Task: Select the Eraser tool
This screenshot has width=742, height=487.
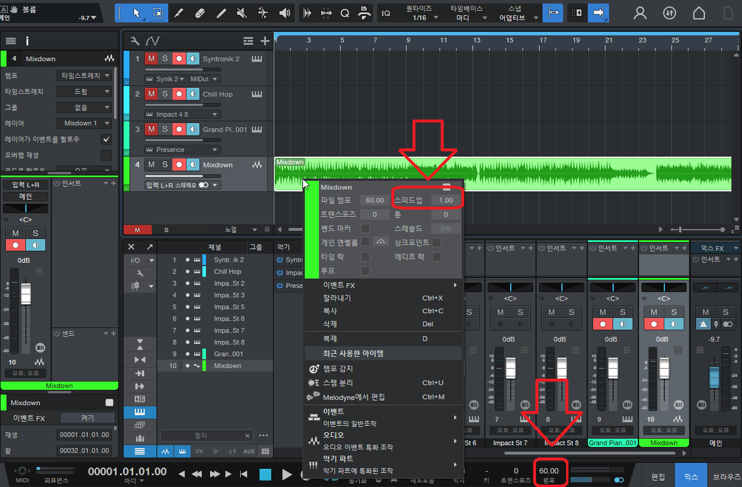Action: pos(199,12)
